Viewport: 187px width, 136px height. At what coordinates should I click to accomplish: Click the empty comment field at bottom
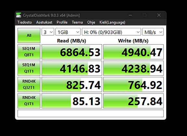[x=91, y=113]
